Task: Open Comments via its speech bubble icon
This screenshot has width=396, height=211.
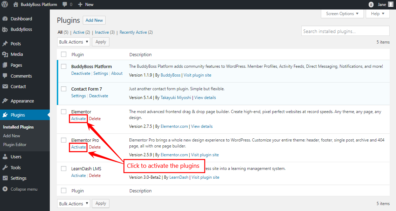Action: point(6,76)
